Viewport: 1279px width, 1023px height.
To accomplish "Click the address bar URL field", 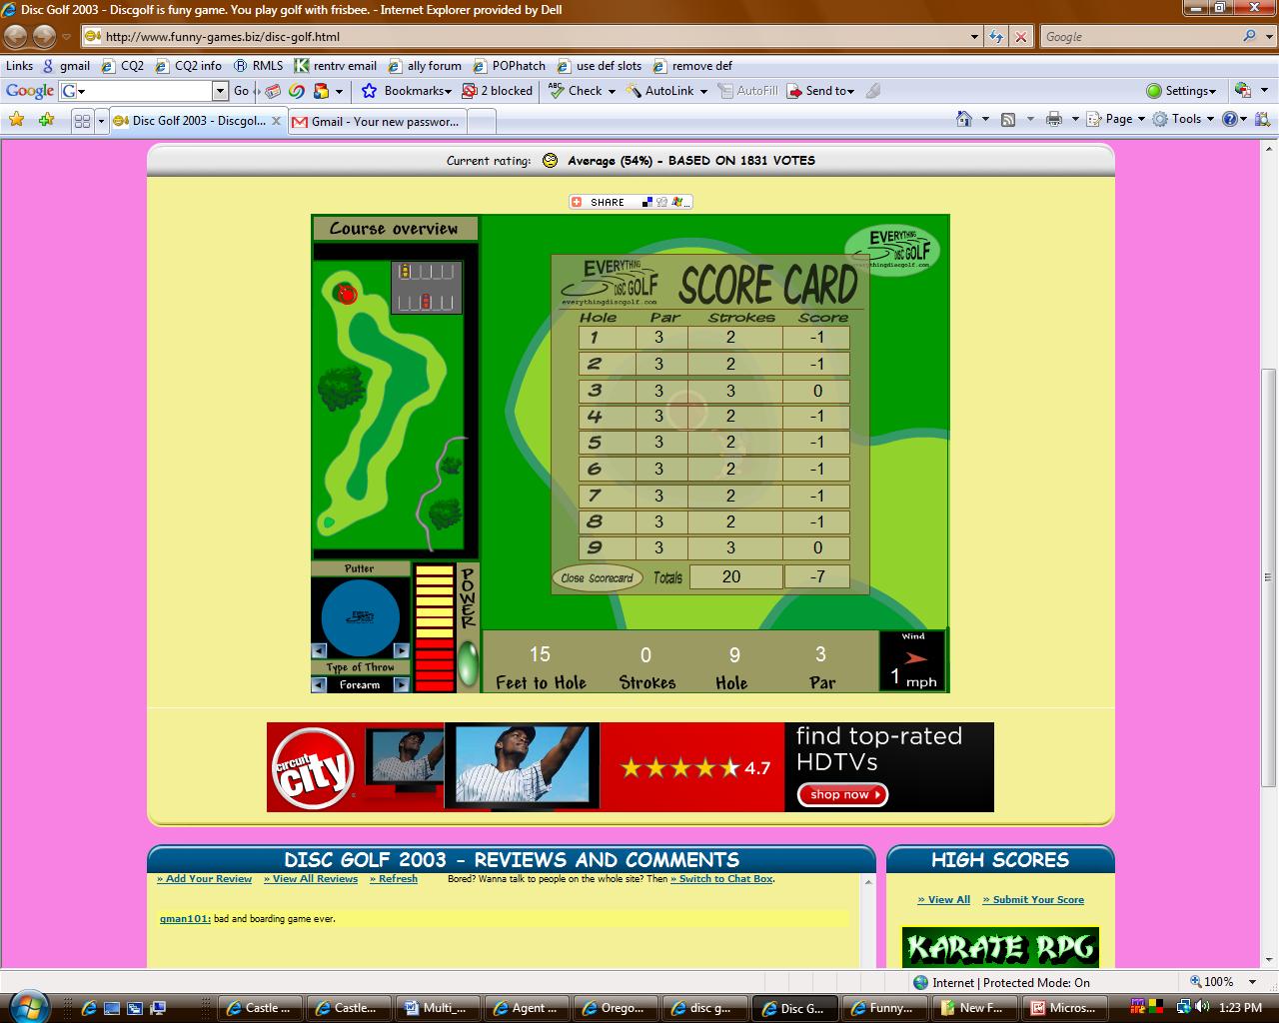I will point(525,37).
